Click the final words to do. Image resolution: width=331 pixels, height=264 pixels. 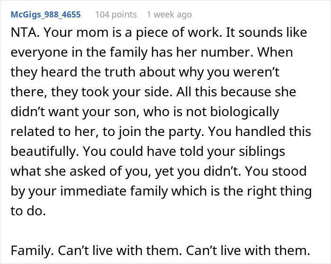(28, 211)
